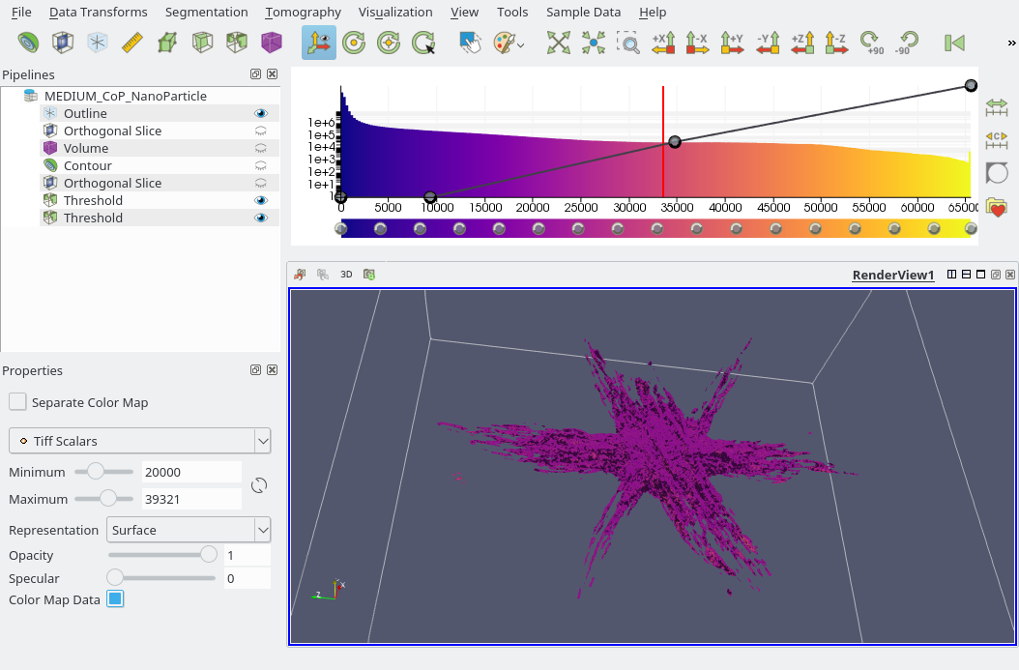Reset camera to fit data
Screen dimensions: 1019x670
[558, 43]
